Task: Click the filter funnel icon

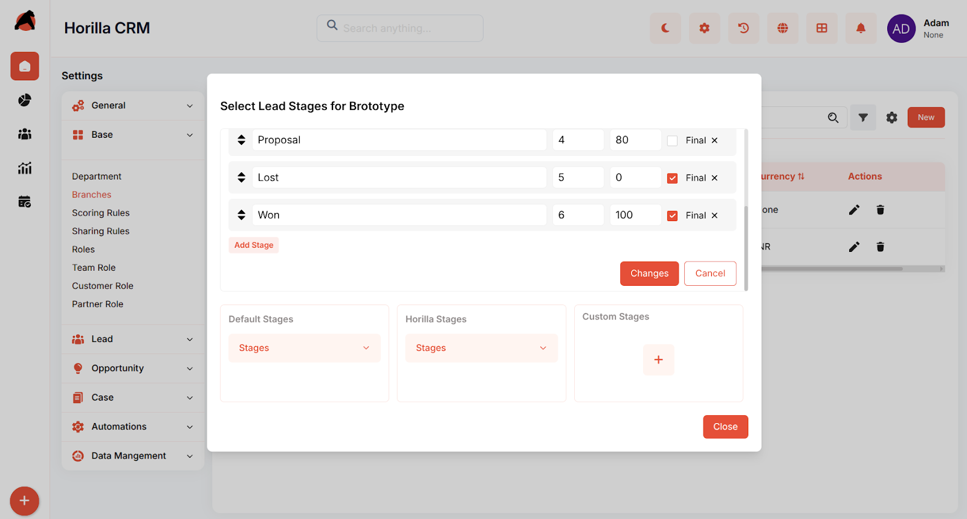Action: [x=863, y=118]
